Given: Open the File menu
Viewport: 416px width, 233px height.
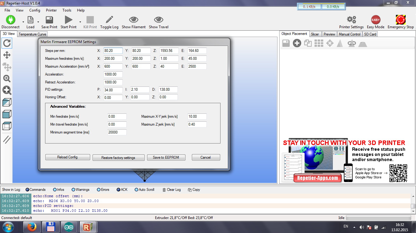Looking at the screenshot, I should coord(7,10).
